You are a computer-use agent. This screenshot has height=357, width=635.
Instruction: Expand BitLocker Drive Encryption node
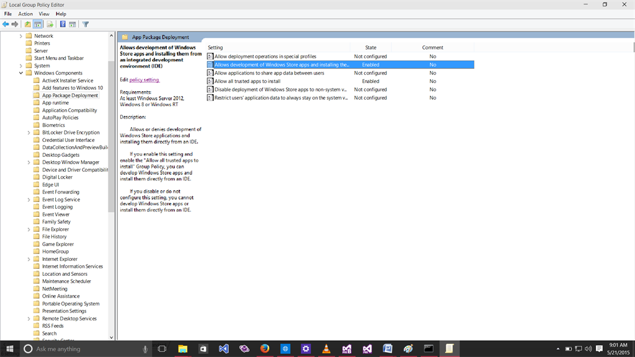tap(29, 133)
